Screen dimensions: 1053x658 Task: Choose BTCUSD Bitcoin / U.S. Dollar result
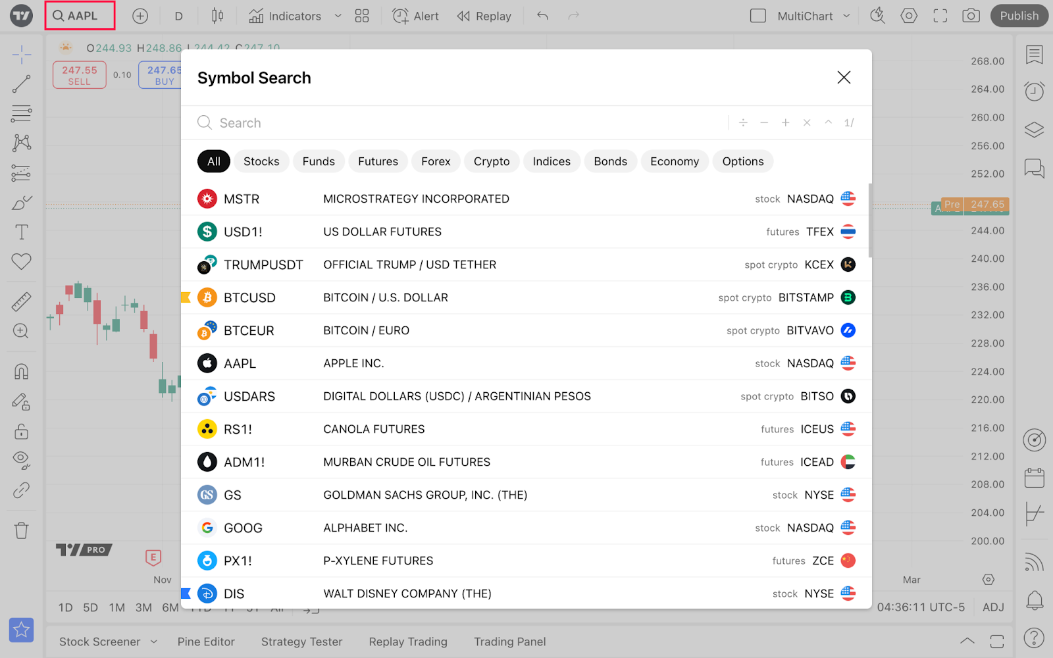(526, 297)
